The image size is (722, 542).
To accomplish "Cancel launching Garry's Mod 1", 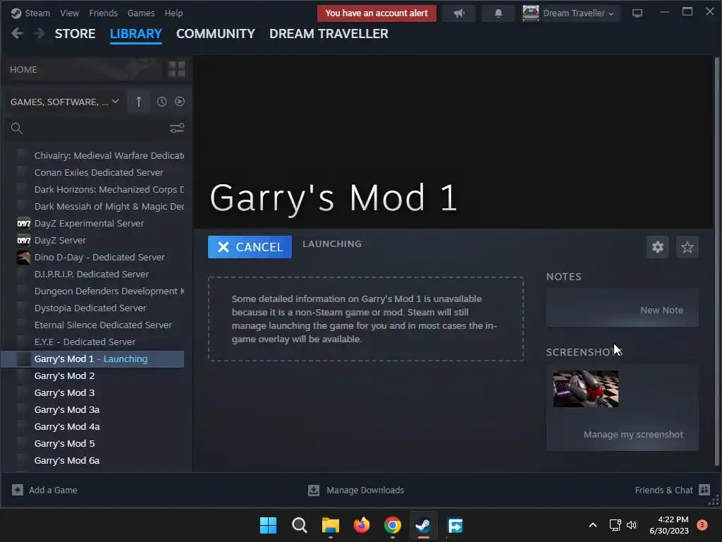I will [250, 247].
